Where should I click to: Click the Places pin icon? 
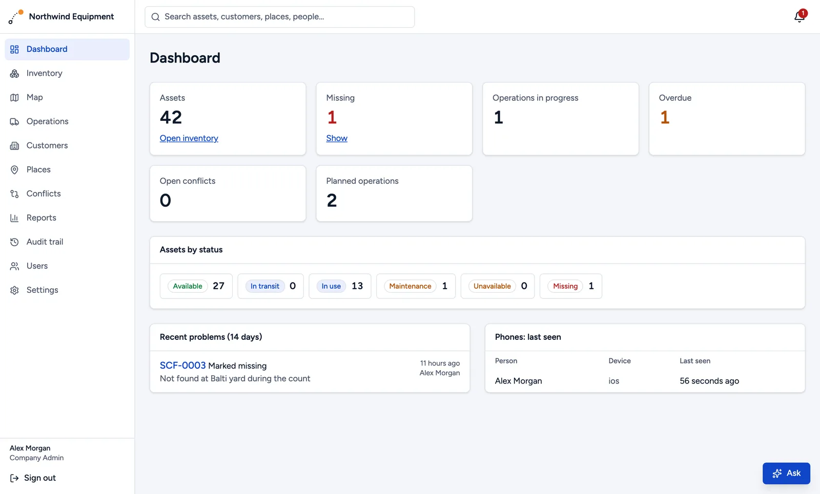14,169
